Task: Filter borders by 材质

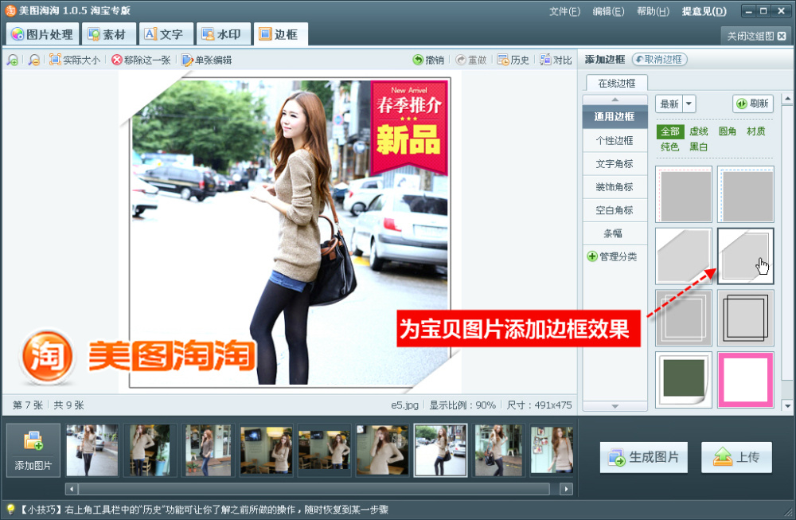Action: [x=756, y=131]
